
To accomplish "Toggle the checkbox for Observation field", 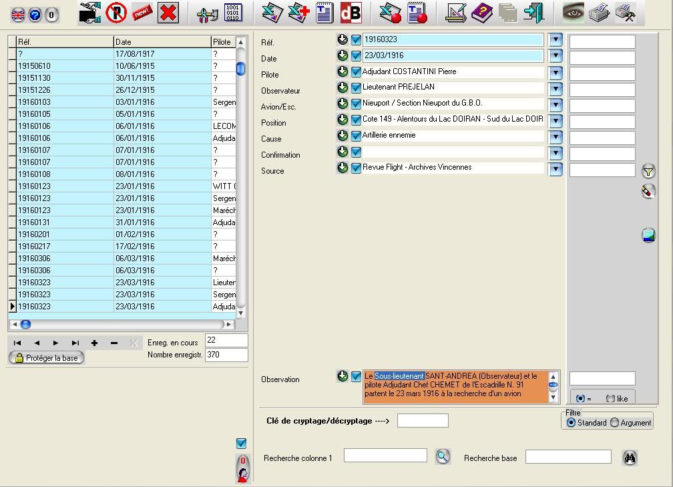I will [356, 377].
